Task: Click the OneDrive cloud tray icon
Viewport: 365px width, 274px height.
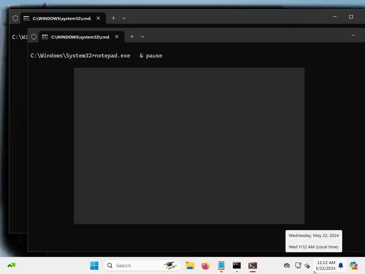Action: pyautogui.click(x=287, y=265)
